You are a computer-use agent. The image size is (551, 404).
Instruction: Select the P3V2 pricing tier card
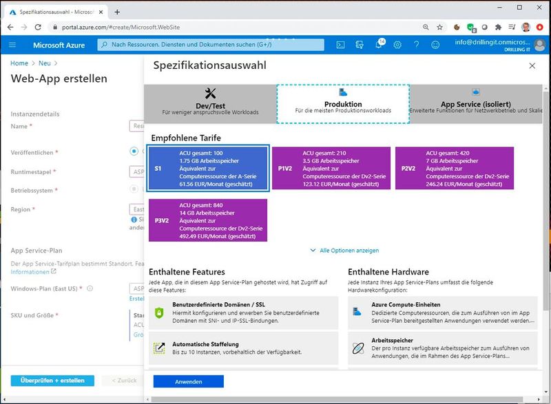tap(208, 220)
